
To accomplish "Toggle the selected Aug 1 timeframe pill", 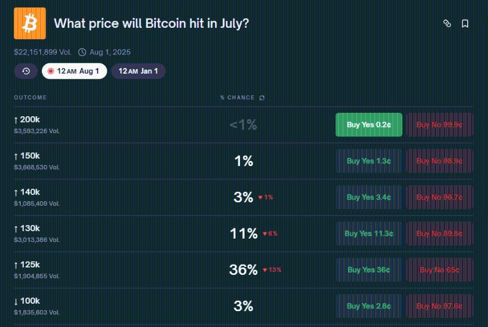I will 74,71.
